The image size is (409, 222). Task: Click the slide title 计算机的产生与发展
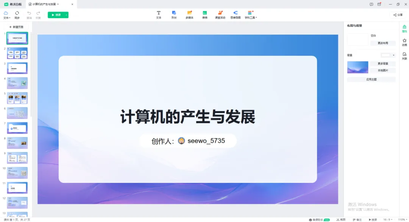tap(187, 117)
